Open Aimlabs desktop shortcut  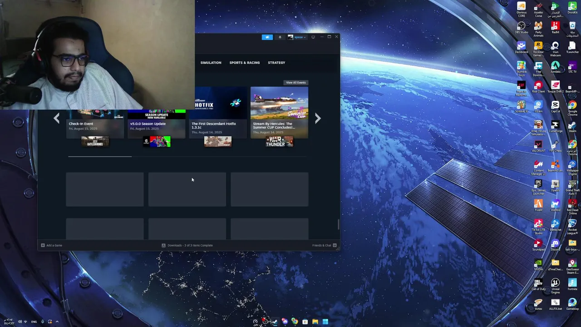[x=555, y=67]
